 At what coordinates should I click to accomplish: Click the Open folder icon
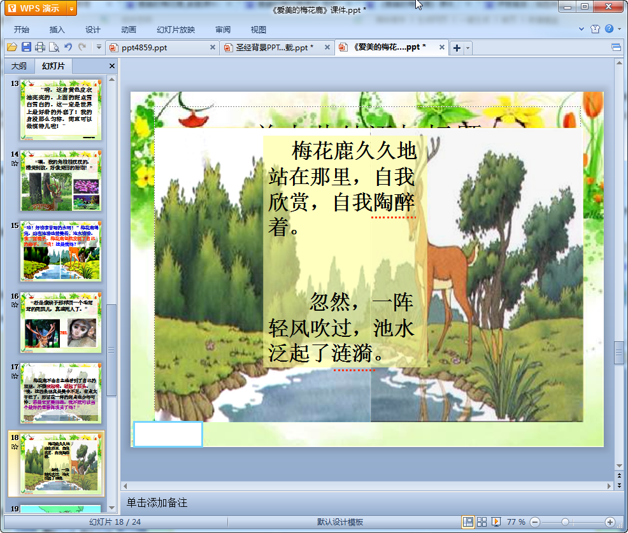12,47
